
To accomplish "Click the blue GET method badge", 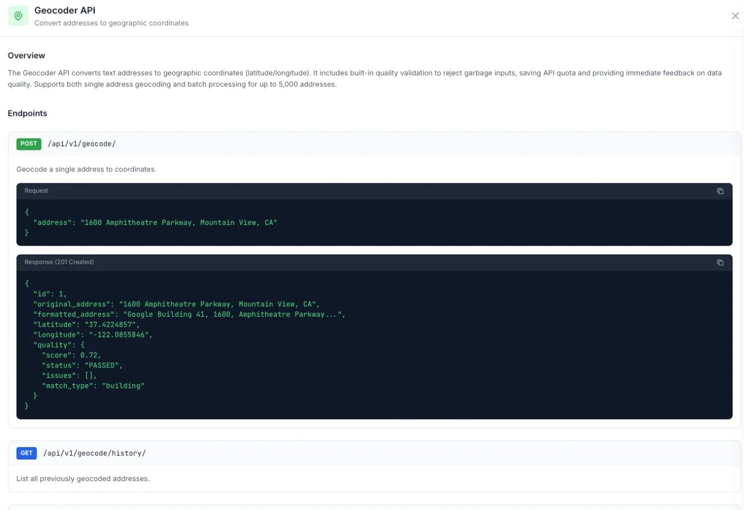I will (x=26, y=453).
